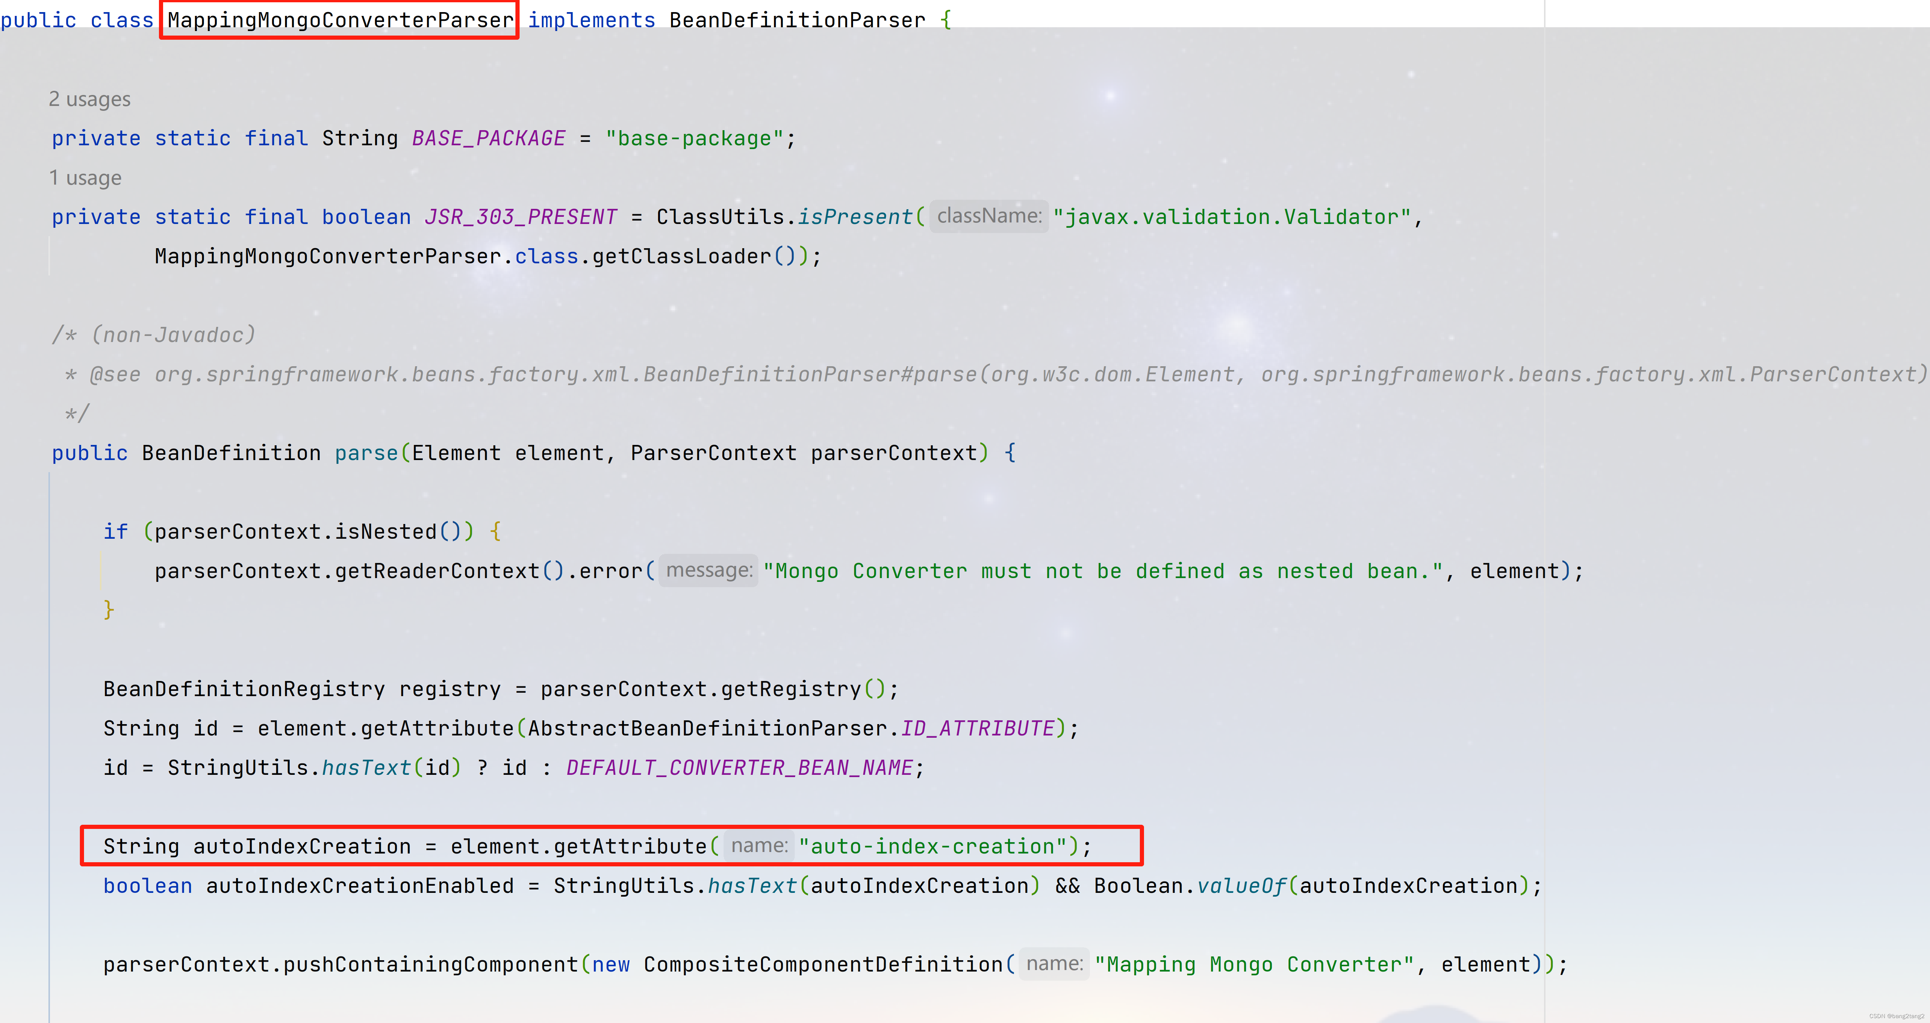The image size is (1930, 1023).
Task: Click the 'className:' inlay parameter hint
Action: coord(988,216)
